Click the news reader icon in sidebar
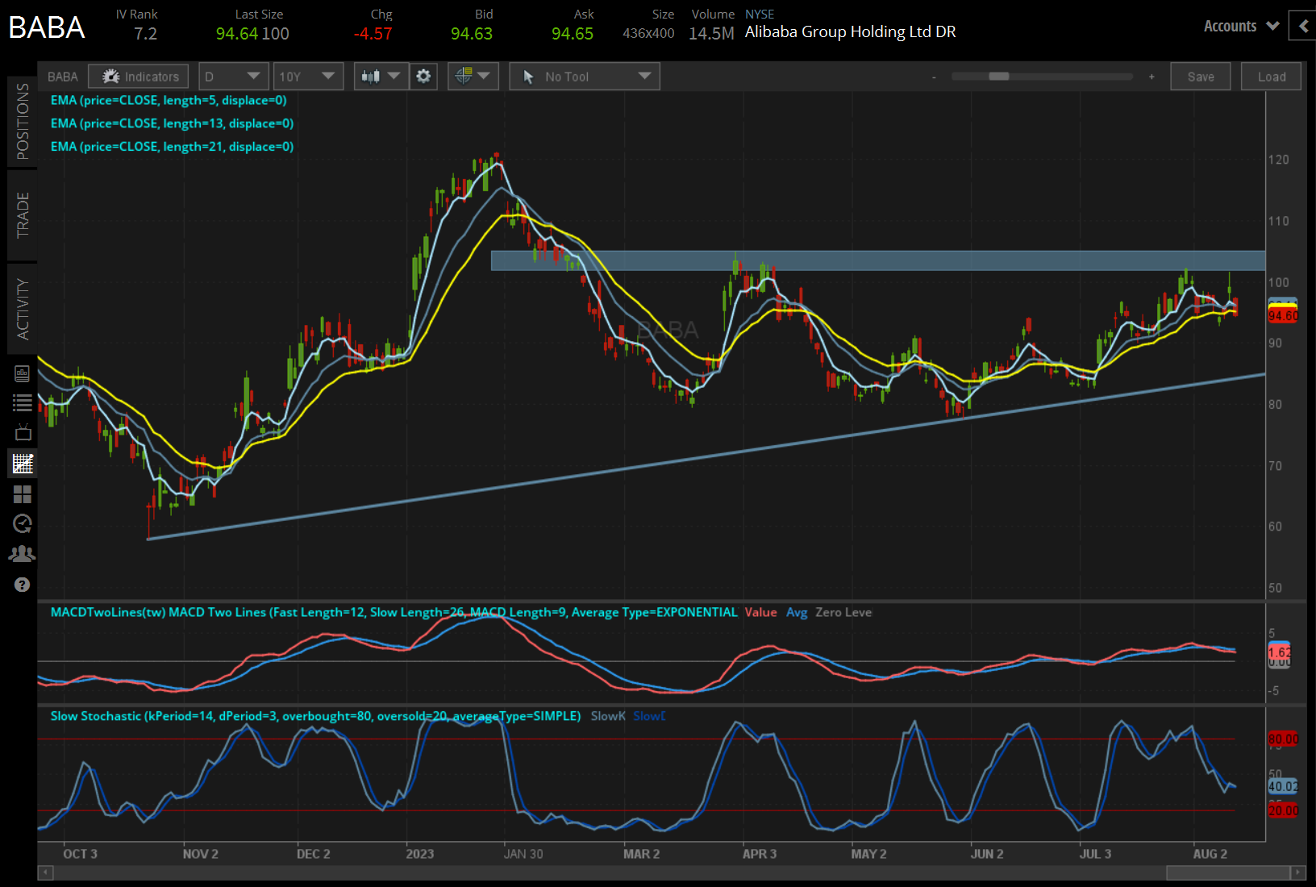Screen dimensions: 1316x887 click(22, 373)
